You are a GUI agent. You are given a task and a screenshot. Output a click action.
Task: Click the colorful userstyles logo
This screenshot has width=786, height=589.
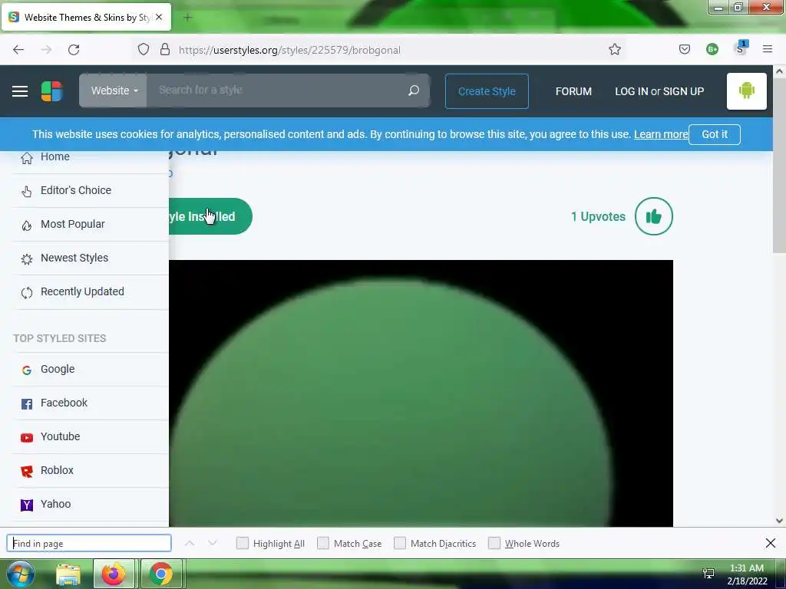(51, 91)
